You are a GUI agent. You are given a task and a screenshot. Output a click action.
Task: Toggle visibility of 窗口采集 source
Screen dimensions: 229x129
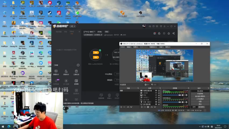(156, 99)
